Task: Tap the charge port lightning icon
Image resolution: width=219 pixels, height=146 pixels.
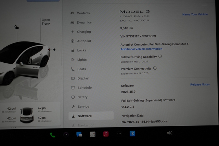Action: [54, 49]
